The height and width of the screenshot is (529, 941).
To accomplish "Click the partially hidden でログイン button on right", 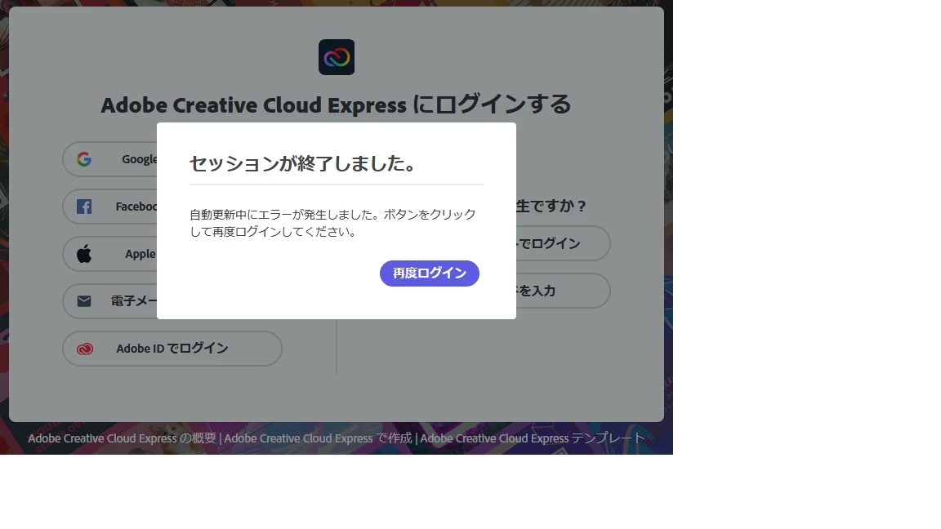I will pos(563,243).
